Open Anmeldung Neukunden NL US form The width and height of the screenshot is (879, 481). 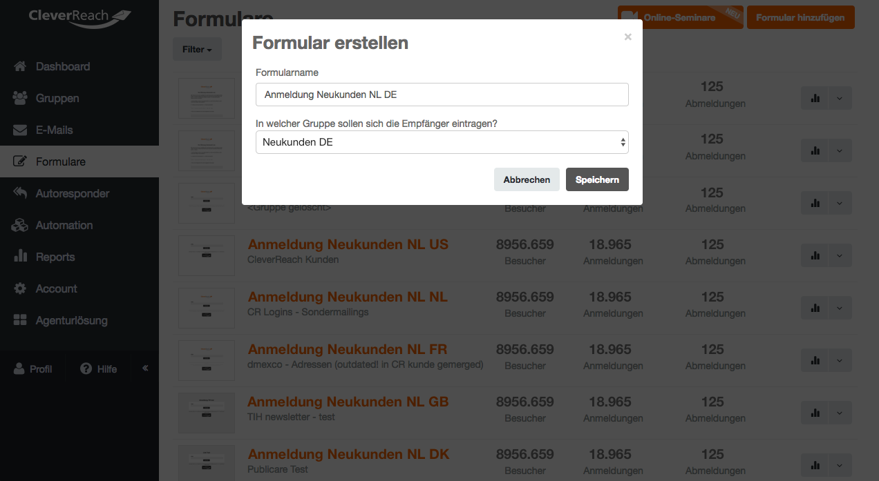click(348, 244)
